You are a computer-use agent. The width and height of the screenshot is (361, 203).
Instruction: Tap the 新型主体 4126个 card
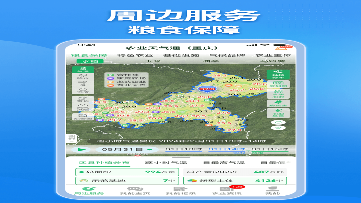[235, 180]
